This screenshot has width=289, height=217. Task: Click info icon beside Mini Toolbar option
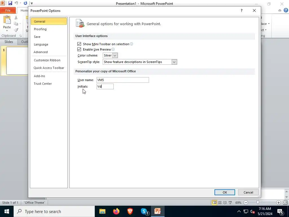pyautogui.click(x=132, y=44)
